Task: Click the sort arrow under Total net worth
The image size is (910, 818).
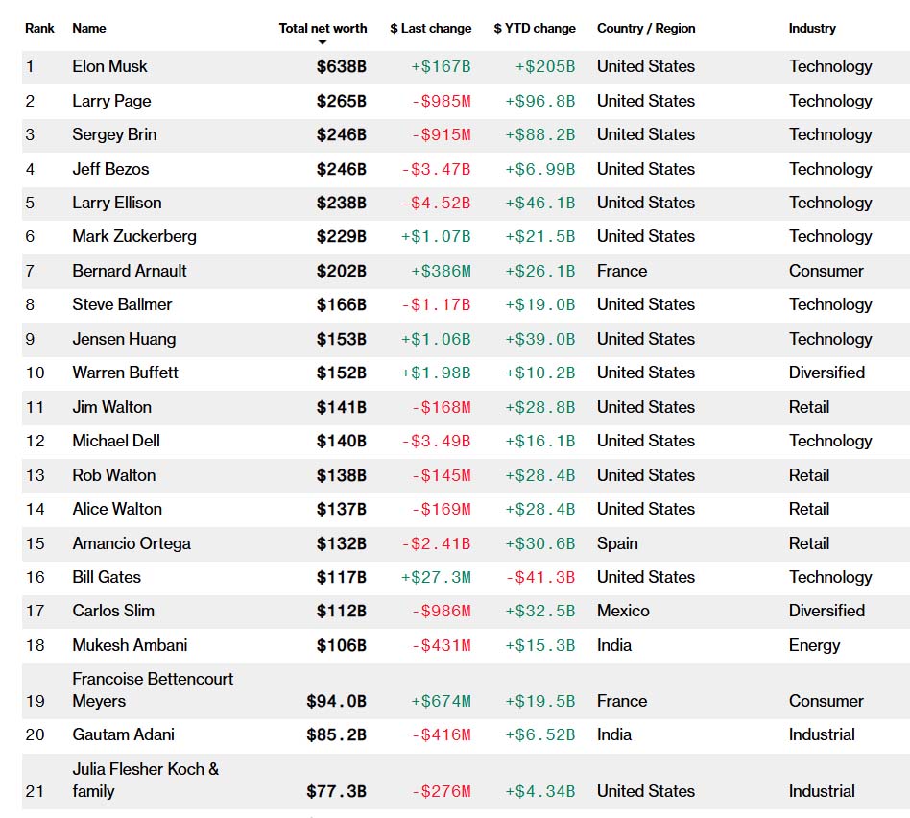Action: 323,42
